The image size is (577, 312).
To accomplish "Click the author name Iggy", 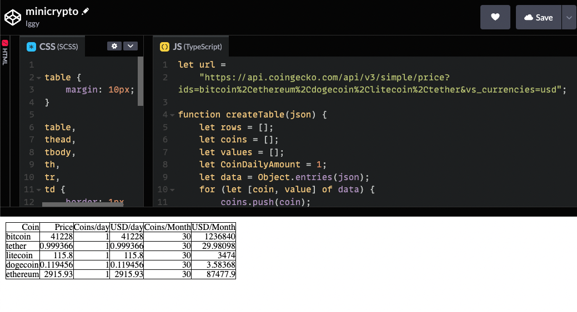I will [32, 23].
